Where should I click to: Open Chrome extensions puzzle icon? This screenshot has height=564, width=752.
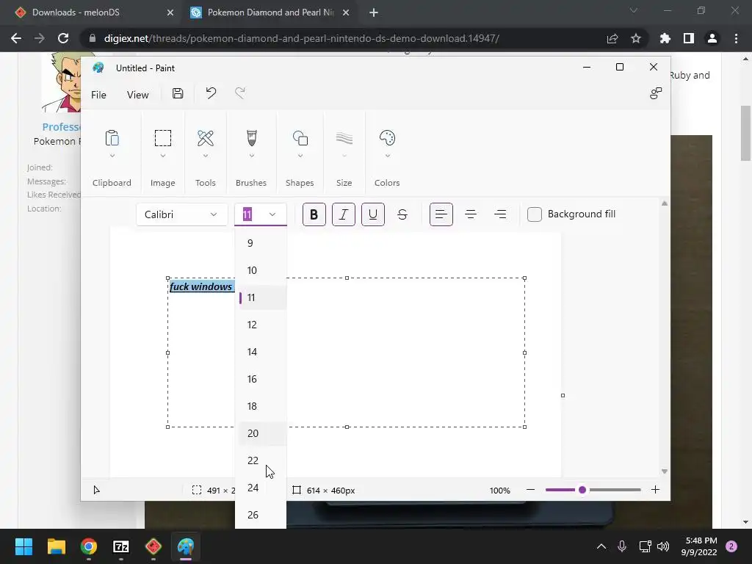coord(665,38)
